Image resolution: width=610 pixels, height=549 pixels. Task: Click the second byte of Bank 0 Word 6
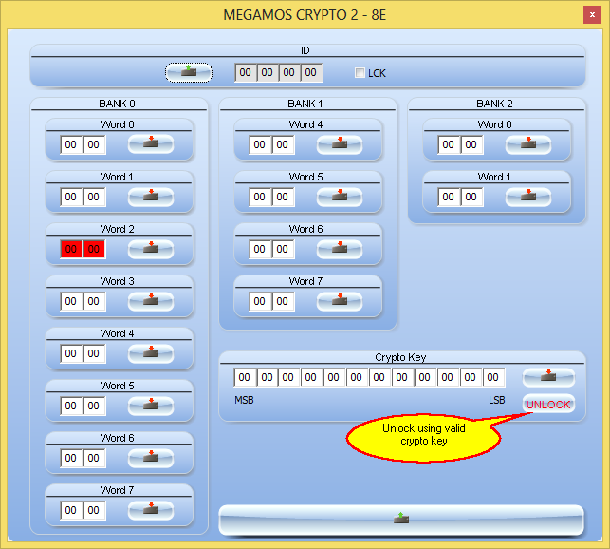(94, 458)
